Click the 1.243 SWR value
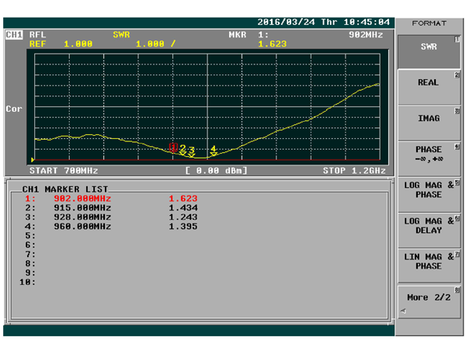This screenshot has height=354, width=466. point(183,217)
